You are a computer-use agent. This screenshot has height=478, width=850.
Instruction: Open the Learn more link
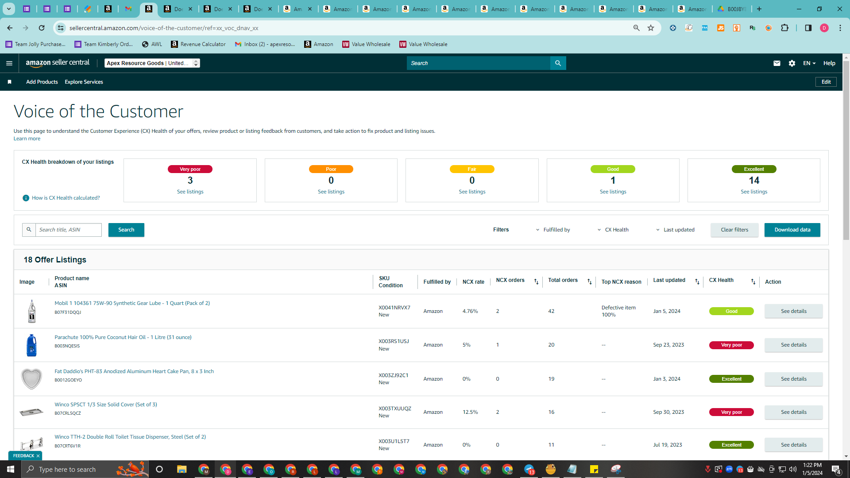click(x=27, y=139)
